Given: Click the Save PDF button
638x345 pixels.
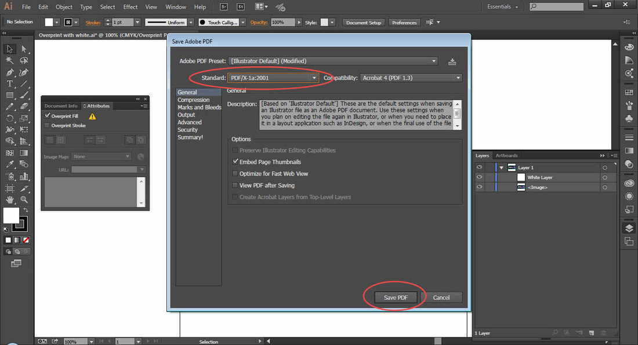Looking at the screenshot, I should pos(396,298).
